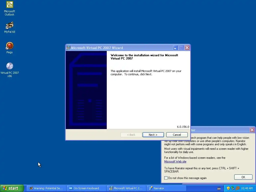Open the Microsoft Web site link

pos(175,161)
